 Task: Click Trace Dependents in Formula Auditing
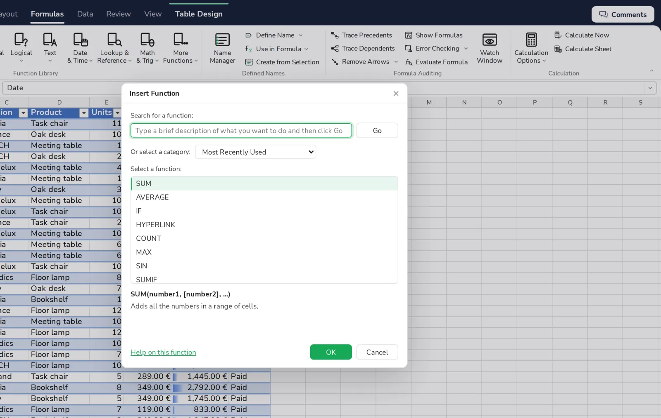pyautogui.click(x=363, y=49)
